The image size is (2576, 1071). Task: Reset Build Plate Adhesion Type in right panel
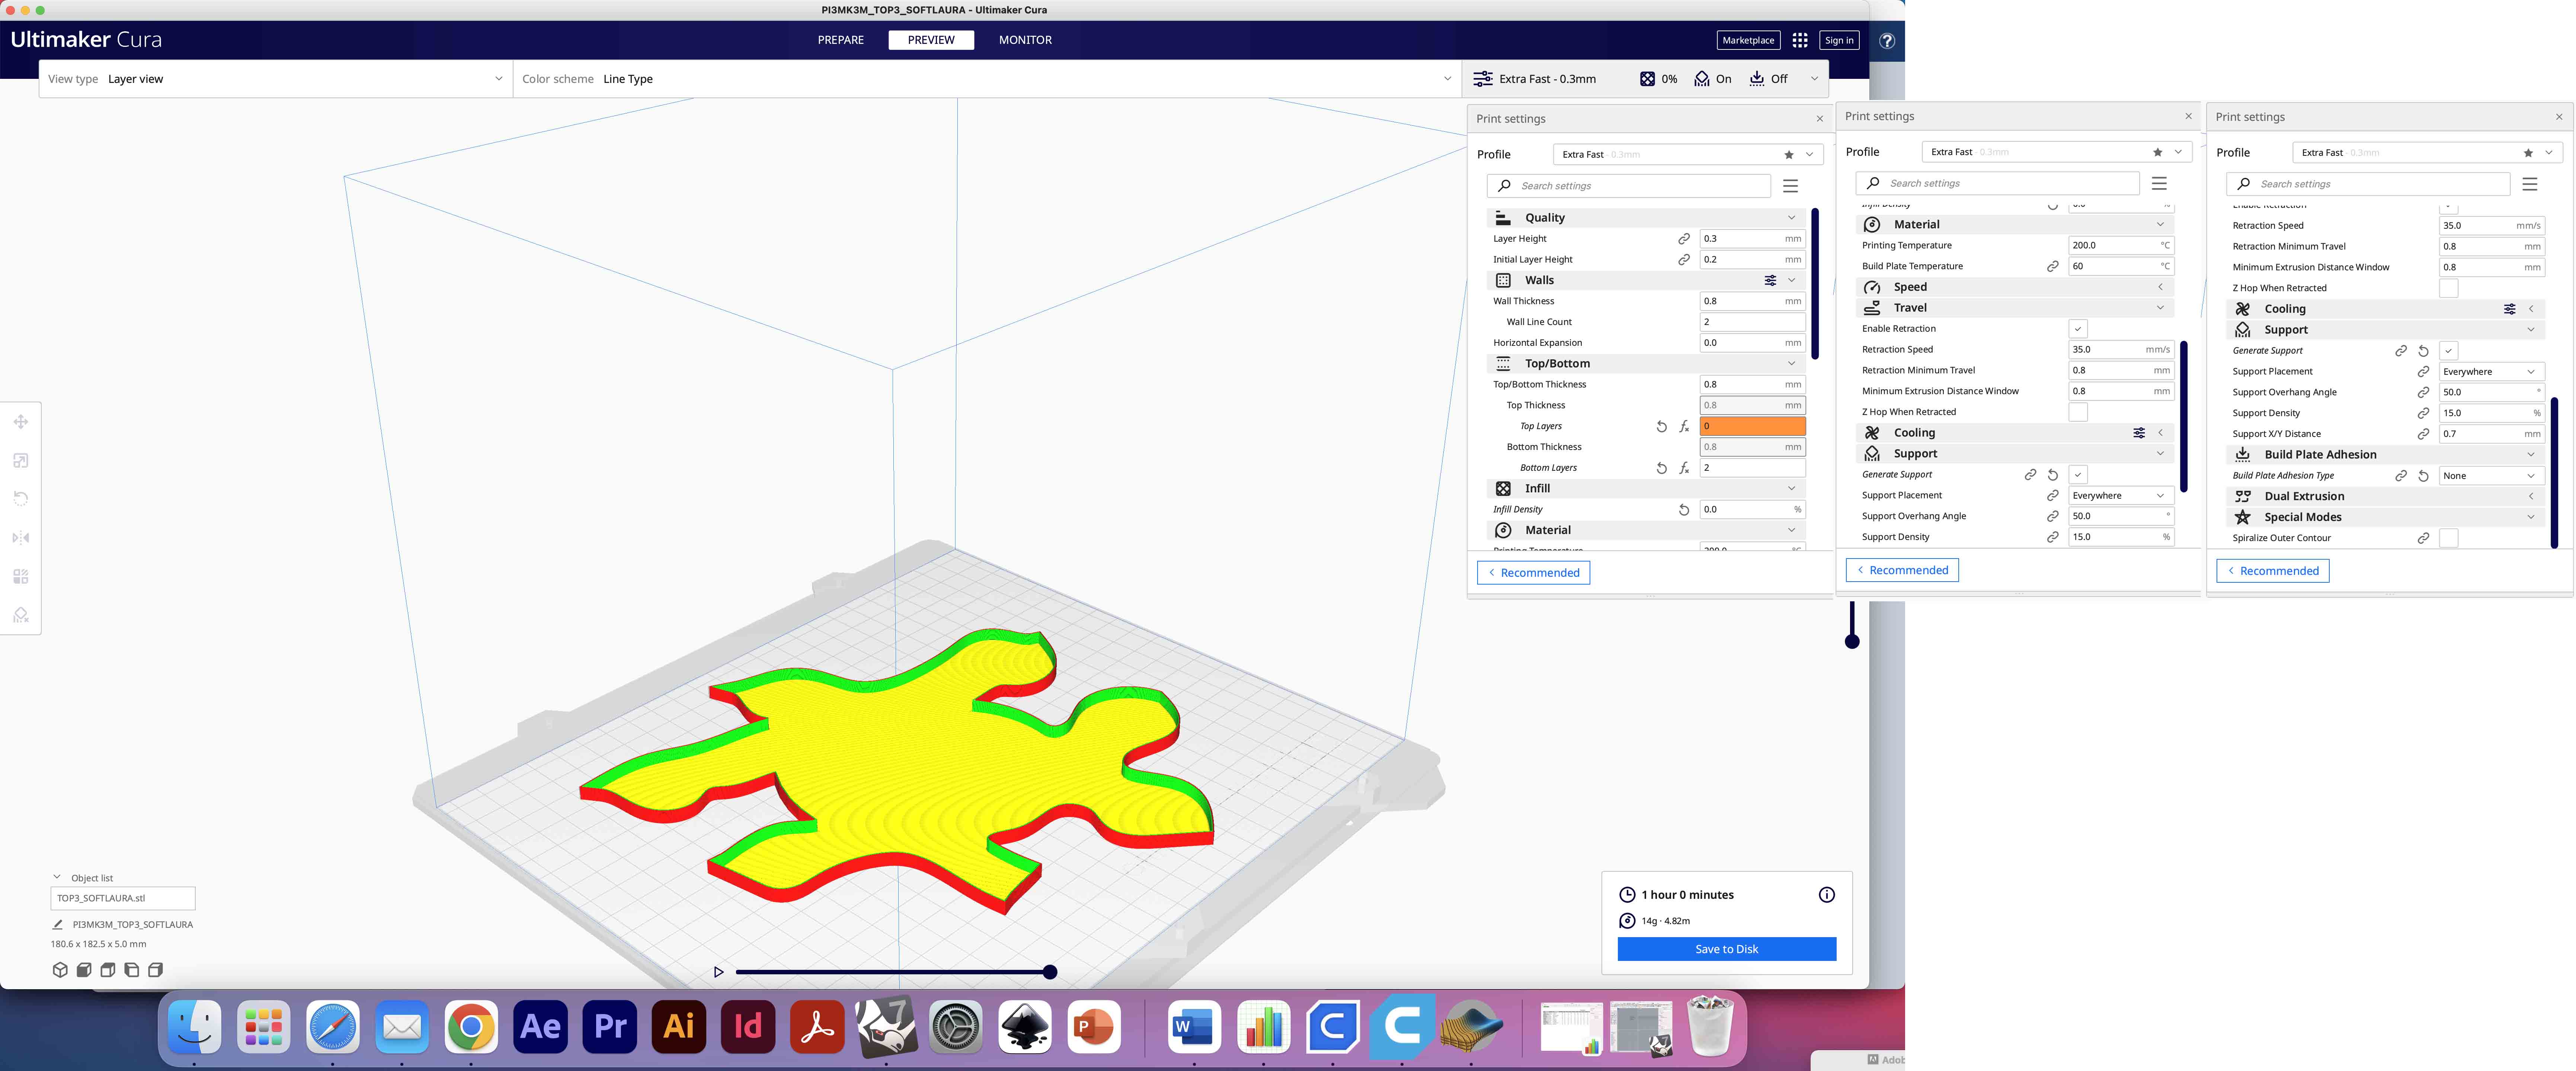click(2424, 476)
